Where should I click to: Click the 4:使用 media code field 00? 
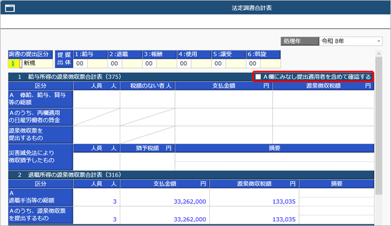184,63
